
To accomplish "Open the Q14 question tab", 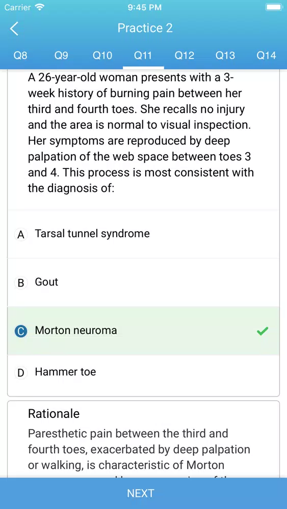I will click(266, 55).
